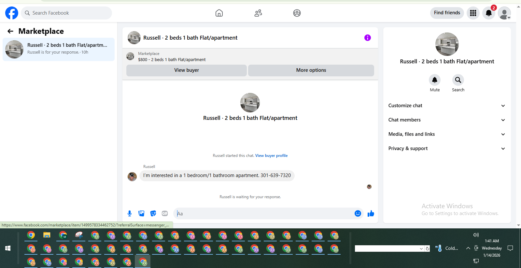Click the More options button
Screen dimensions: 521x268
(x=311, y=70)
